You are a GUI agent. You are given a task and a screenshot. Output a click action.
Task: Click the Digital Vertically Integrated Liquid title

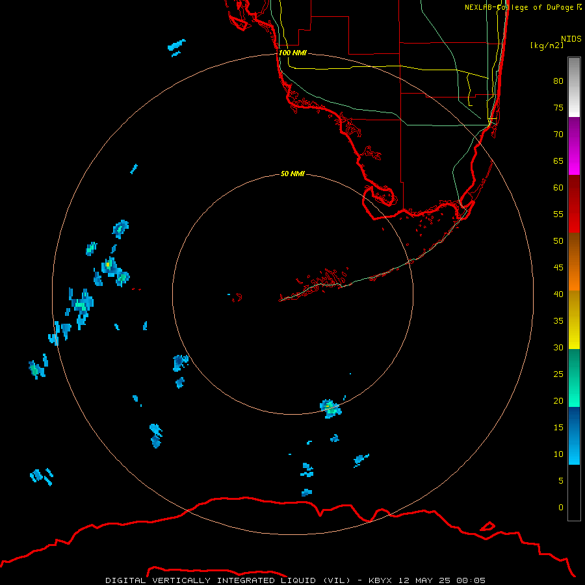point(228,580)
